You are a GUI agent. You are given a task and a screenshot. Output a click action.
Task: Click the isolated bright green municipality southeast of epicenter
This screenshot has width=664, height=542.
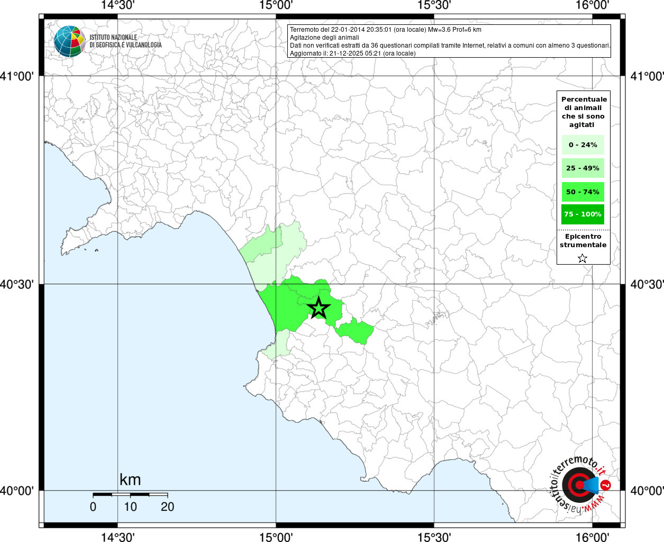coord(355,331)
